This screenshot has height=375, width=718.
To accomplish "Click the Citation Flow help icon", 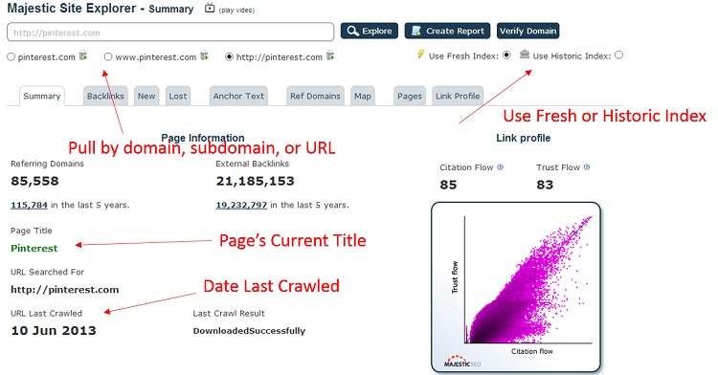I will pyautogui.click(x=500, y=166).
